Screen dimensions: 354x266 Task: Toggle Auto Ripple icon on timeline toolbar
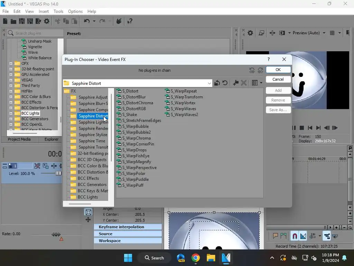point(313,236)
